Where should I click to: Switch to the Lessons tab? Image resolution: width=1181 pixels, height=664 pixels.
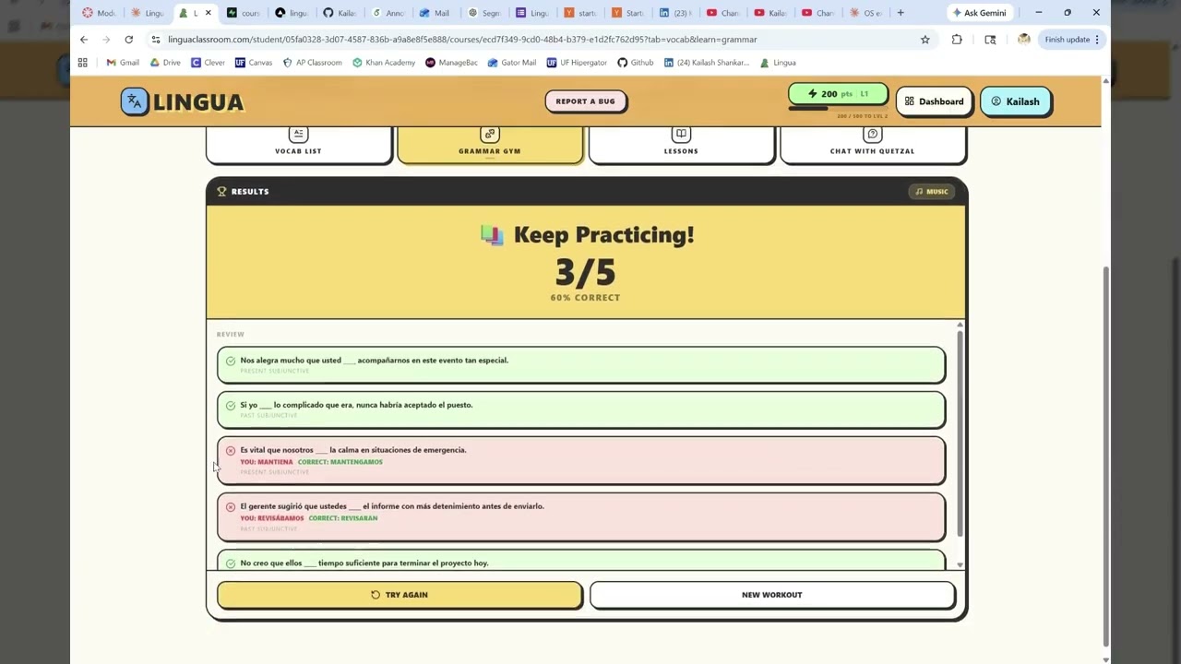tap(681, 144)
